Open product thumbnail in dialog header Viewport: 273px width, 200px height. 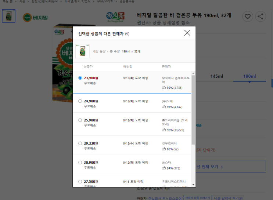point(83,51)
